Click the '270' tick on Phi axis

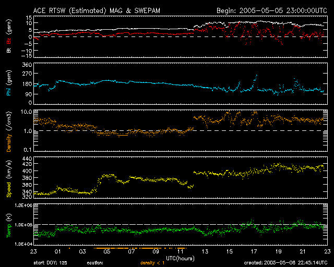point(27,74)
